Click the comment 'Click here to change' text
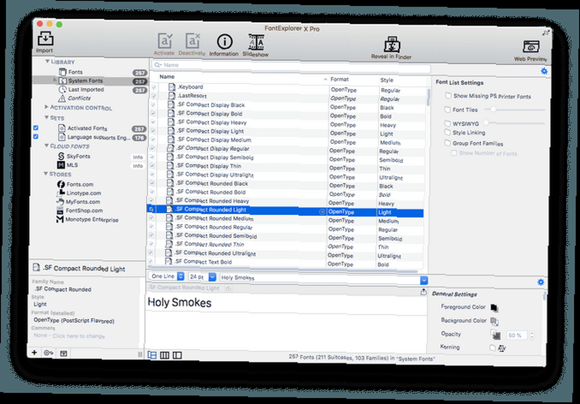 point(78,336)
